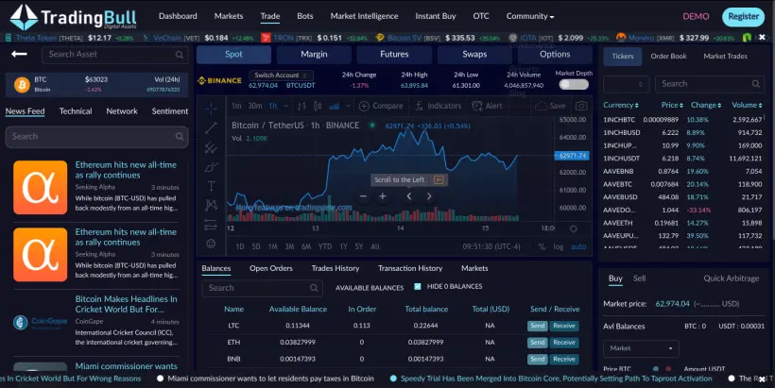Sort tickers by Volume column
The width and height of the screenshot is (775, 388).
[x=747, y=105]
